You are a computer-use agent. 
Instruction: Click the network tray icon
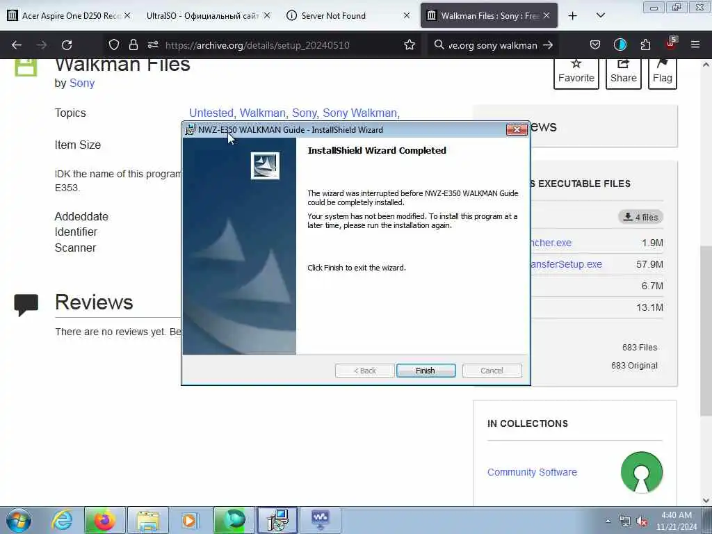(x=625, y=521)
